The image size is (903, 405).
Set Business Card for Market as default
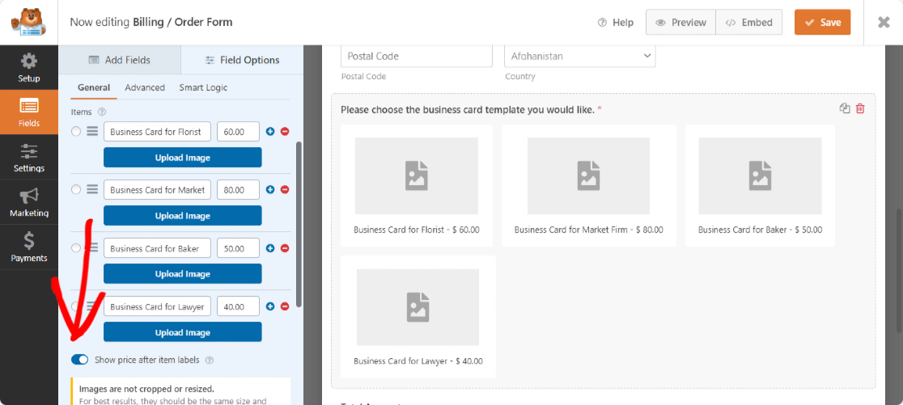coord(76,189)
